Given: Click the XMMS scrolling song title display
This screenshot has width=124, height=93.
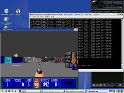Looking at the screenshot, I should pos(113,3).
